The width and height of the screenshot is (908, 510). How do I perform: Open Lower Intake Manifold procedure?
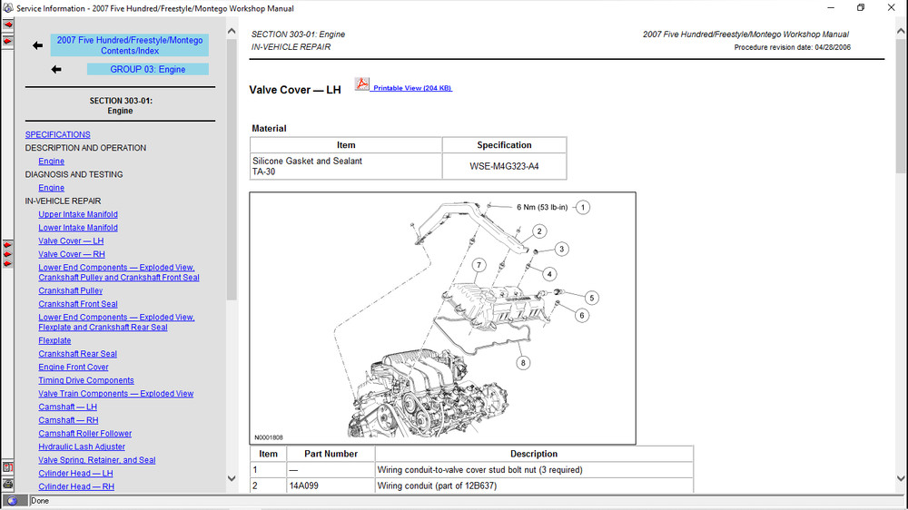(x=77, y=228)
